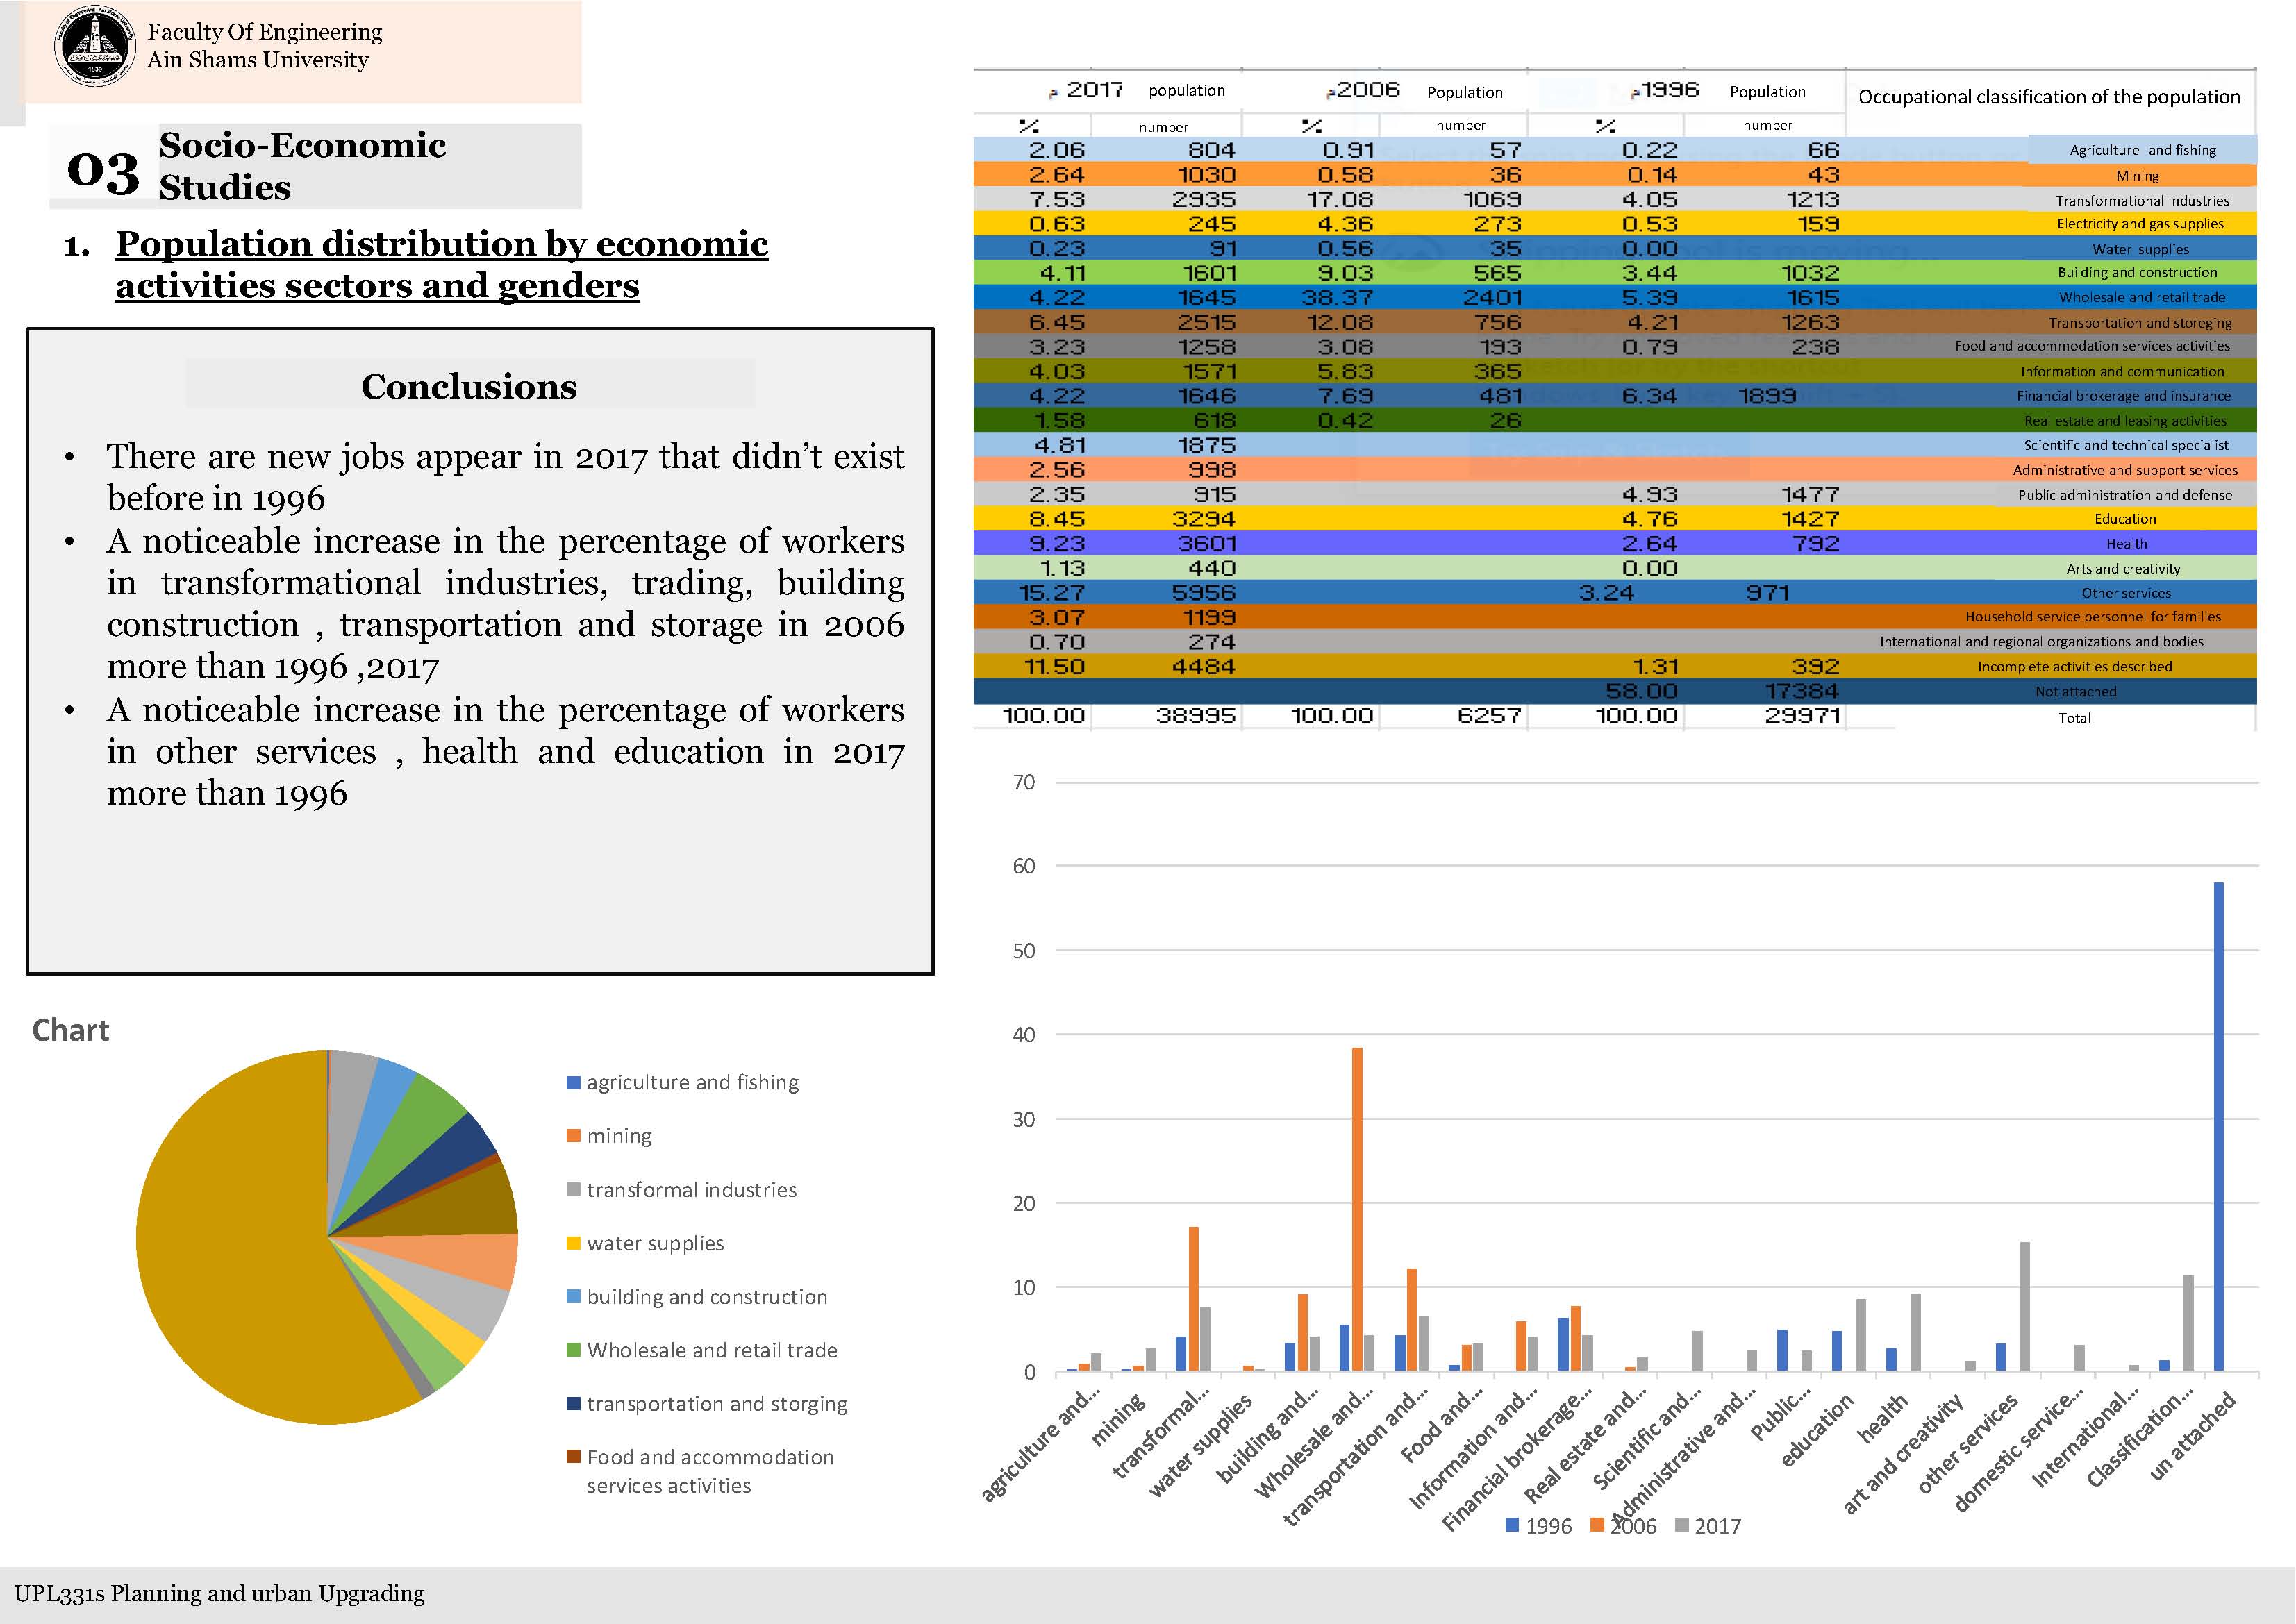Click the Conclusions heading
Image resolution: width=2296 pixels, height=1624 pixels.
(469, 386)
